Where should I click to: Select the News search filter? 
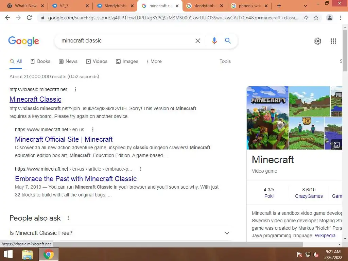click(68, 62)
